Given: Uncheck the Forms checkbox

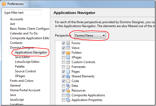Looking at the screenshot, I should point(63,43).
